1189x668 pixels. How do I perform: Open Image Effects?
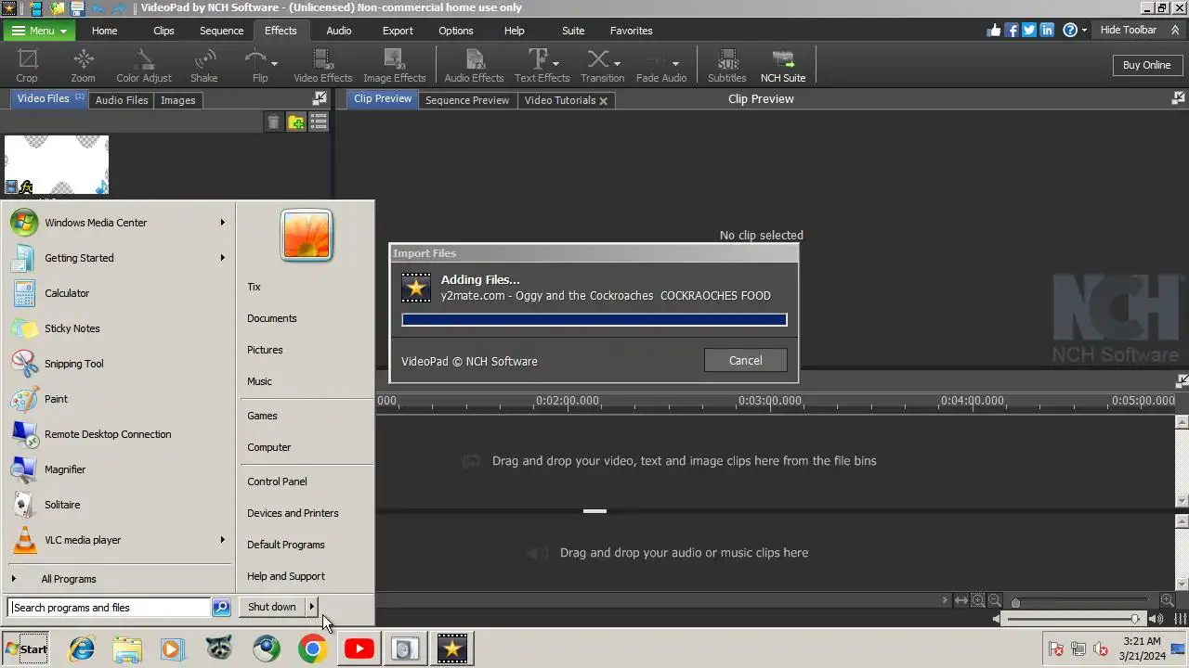pos(394,66)
